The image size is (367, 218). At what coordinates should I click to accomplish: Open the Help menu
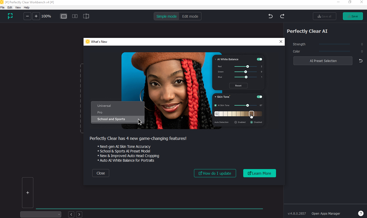[x=27, y=7]
